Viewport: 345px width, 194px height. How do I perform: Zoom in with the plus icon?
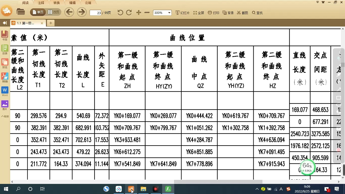[139, 13]
